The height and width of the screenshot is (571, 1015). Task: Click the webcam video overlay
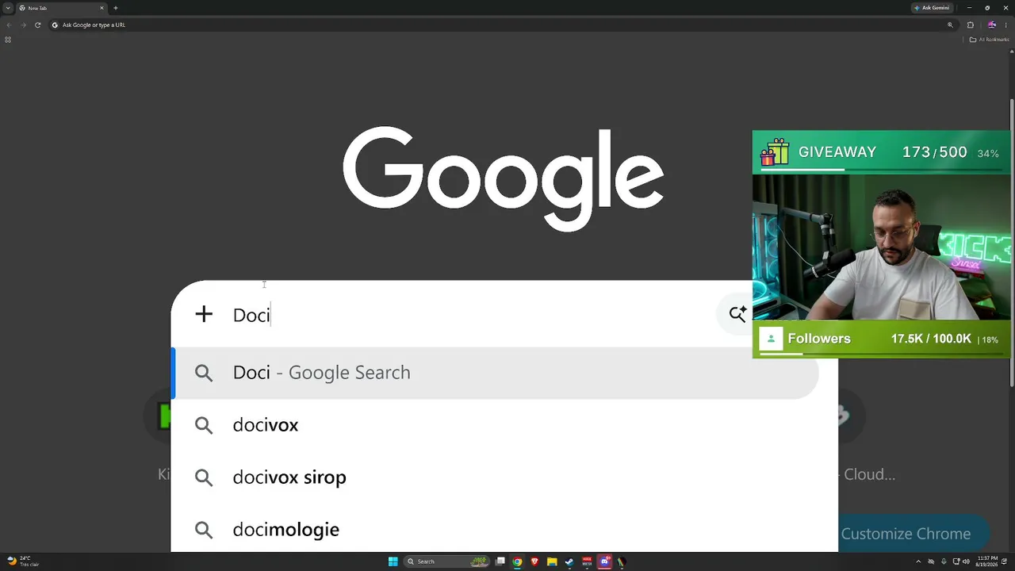click(x=881, y=247)
